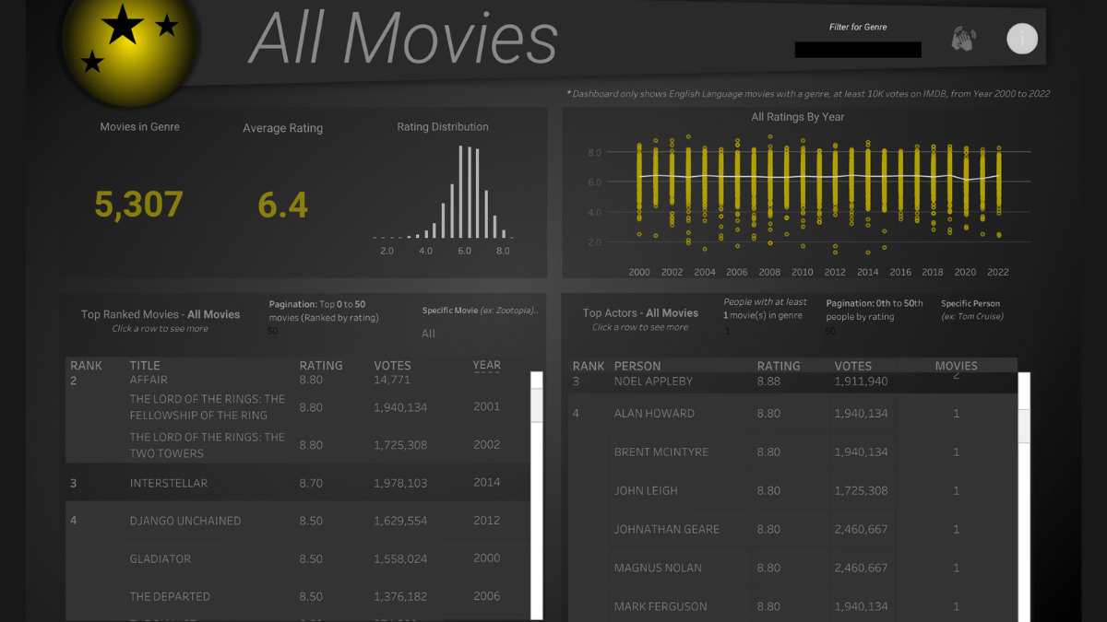Sort the actors table by VOTES column

click(x=852, y=365)
